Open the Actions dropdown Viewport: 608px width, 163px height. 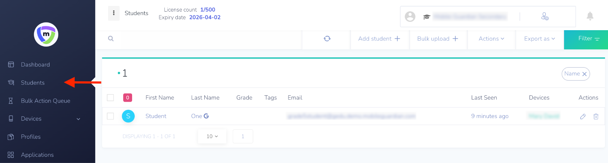pyautogui.click(x=491, y=39)
